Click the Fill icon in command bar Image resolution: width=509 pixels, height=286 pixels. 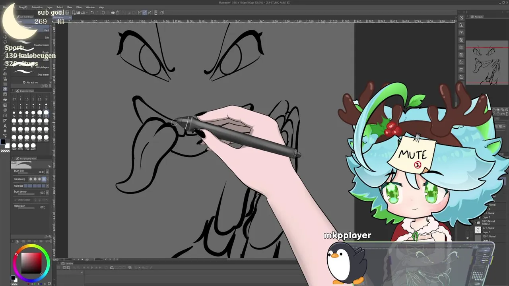(x=113, y=13)
